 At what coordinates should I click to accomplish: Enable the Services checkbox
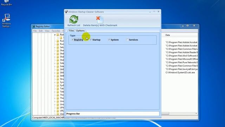tap(127, 40)
